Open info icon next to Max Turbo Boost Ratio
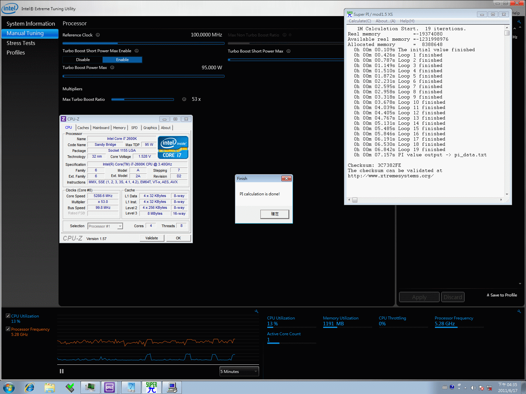526x394 pixels. pyautogui.click(x=184, y=99)
